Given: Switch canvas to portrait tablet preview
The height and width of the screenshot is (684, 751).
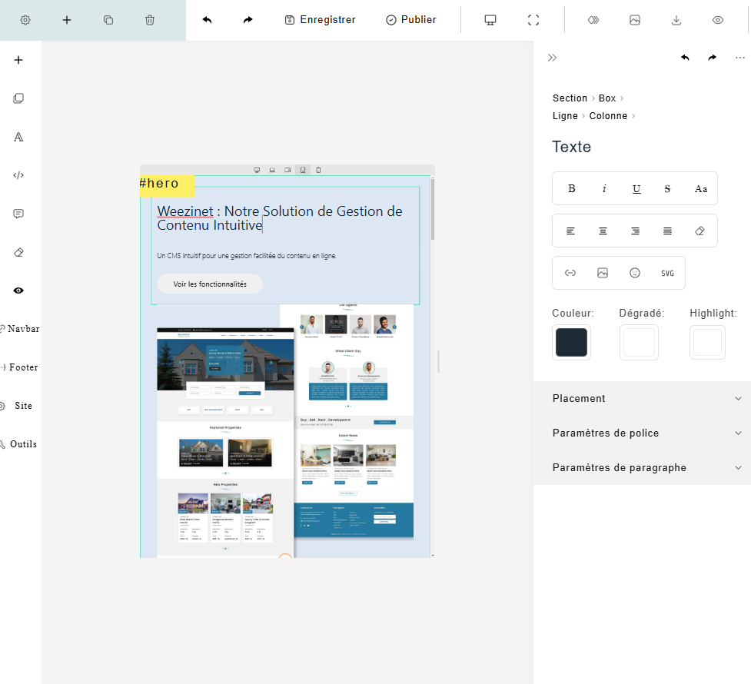Looking at the screenshot, I should [x=303, y=170].
